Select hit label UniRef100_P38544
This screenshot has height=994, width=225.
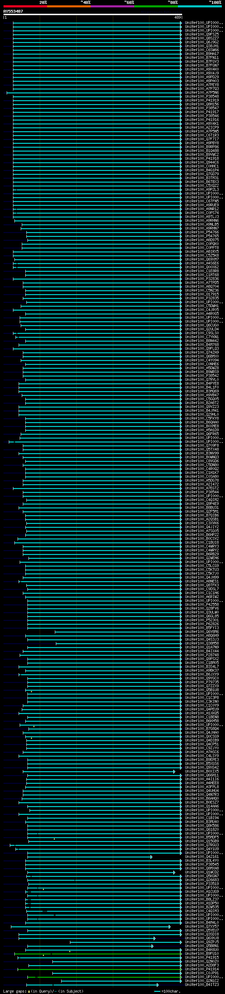click(x=202, y=492)
